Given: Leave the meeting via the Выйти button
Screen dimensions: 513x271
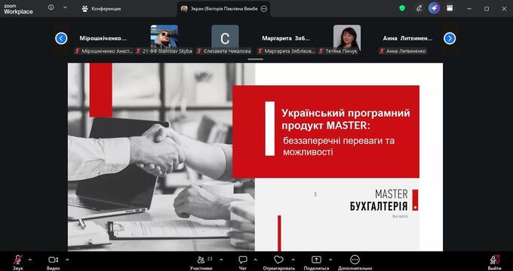Looking at the screenshot, I should (x=494, y=262).
